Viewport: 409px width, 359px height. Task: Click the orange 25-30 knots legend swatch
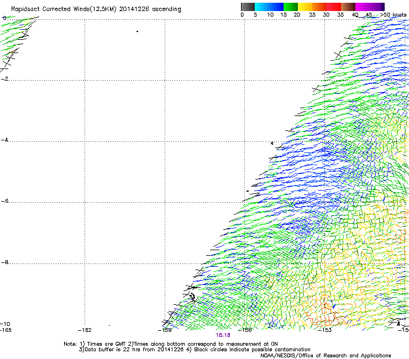(x=319, y=7)
